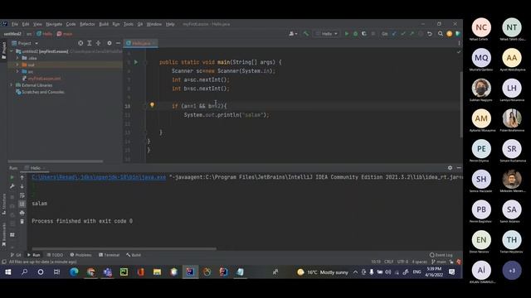
Task: Expand the .idea folder
Action: click(x=17, y=58)
